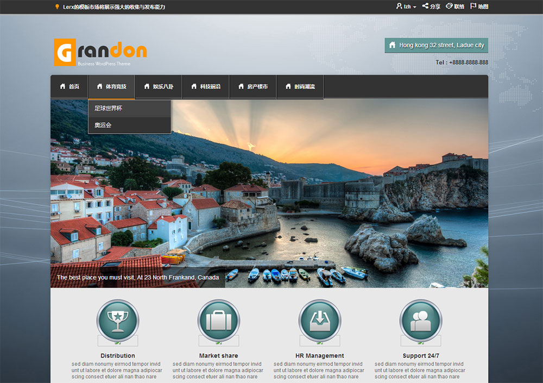Click the Support 24/7 people icon
Screen dimensions: 543x383
pyautogui.click(x=421, y=321)
